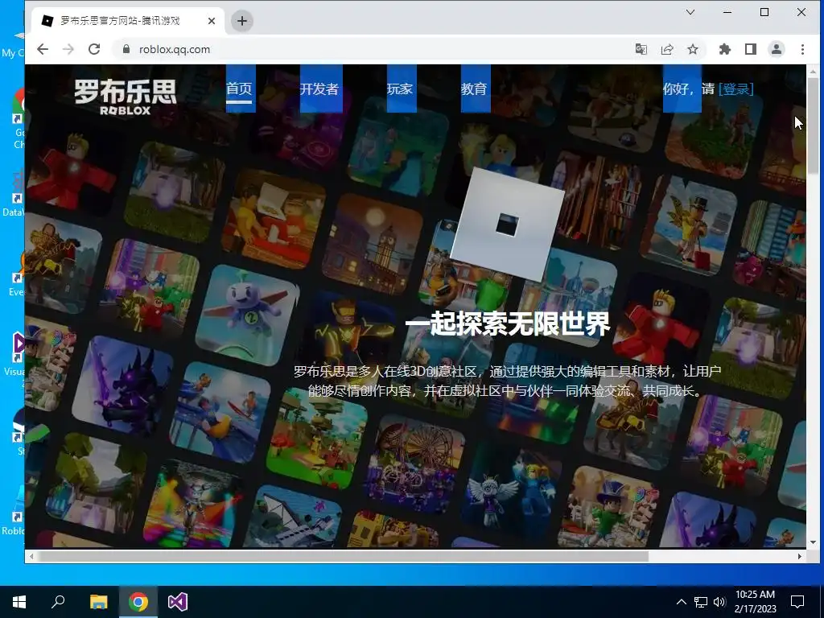The height and width of the screenshot is (618, 824).
Task: Go back to the previous page in Chrome
Action: (43, 49)
